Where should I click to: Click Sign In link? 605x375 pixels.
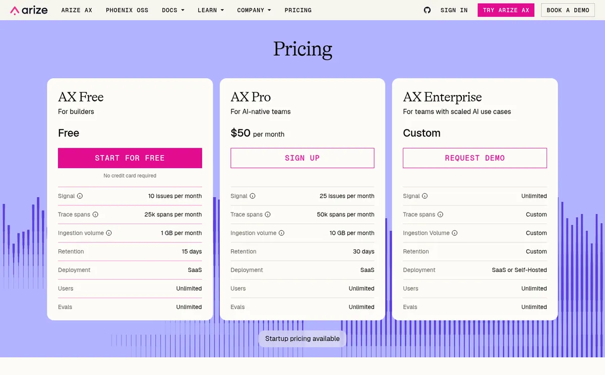pyautogui.click(x=454, y=10)
